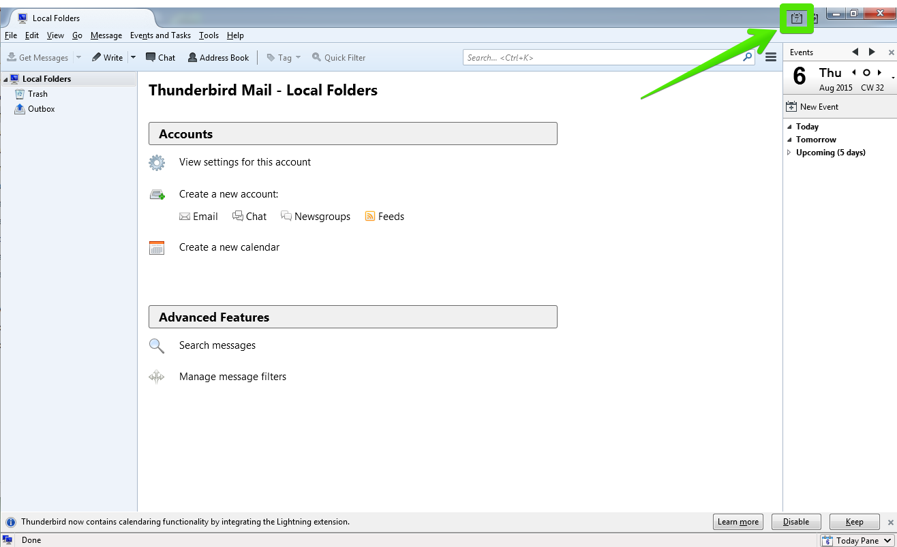The width and height of the screenshot is (897, 547).
Task: Open View settings for this account
Action: 245,162
